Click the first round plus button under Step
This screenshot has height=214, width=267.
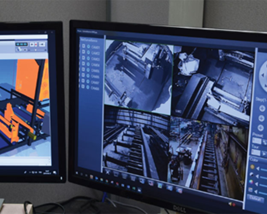click(262, 108)
